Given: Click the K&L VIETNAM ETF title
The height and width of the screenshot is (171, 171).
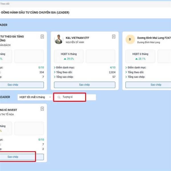Looking at the screenshot, I should coord(78,38).
